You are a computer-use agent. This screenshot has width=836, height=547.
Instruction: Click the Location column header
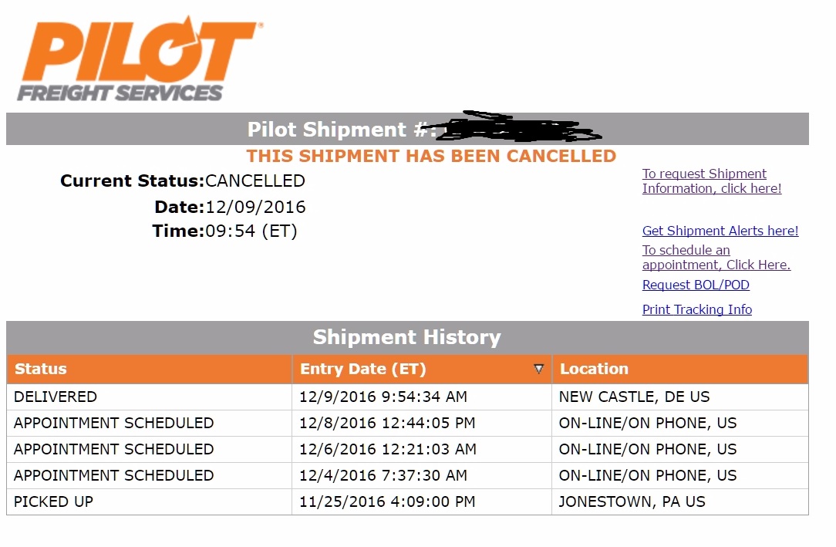[594, 369]
